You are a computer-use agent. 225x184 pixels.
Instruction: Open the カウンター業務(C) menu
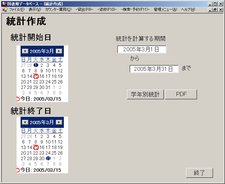[x=58, y=10]
